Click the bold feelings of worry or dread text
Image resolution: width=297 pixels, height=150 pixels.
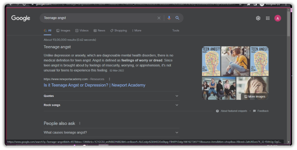(142, 60)
